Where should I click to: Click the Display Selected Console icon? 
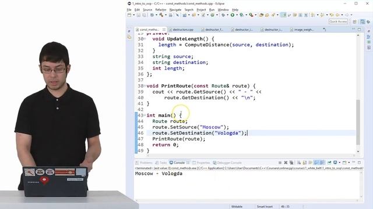[x=335, y=163]
